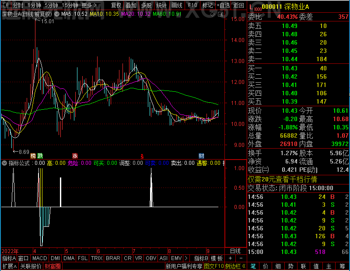Switch to the 5分钟 chart
The height and width of the screenshot is (271, 350).
point(51,5)
